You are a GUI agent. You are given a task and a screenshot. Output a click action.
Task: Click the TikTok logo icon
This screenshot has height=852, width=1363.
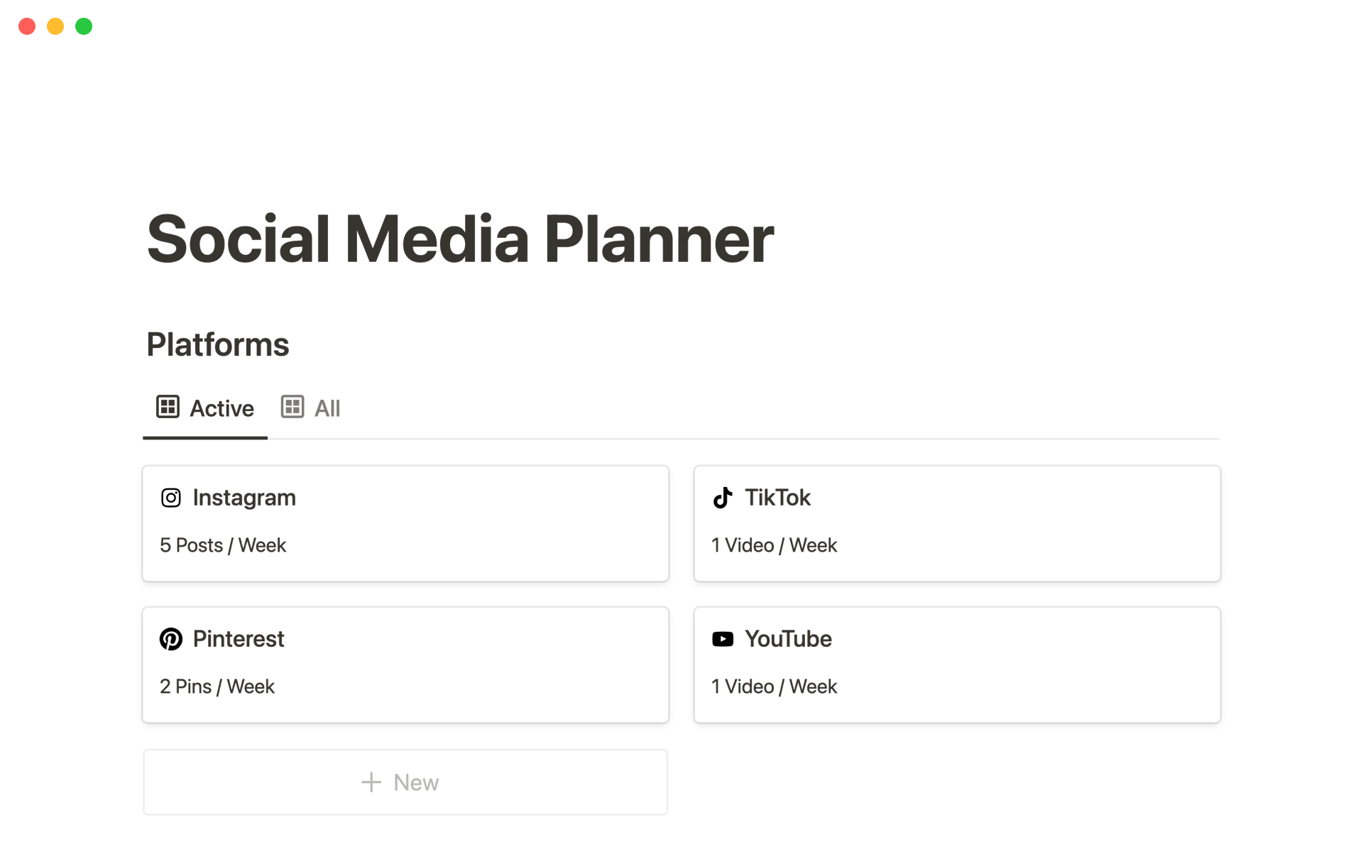722,498
